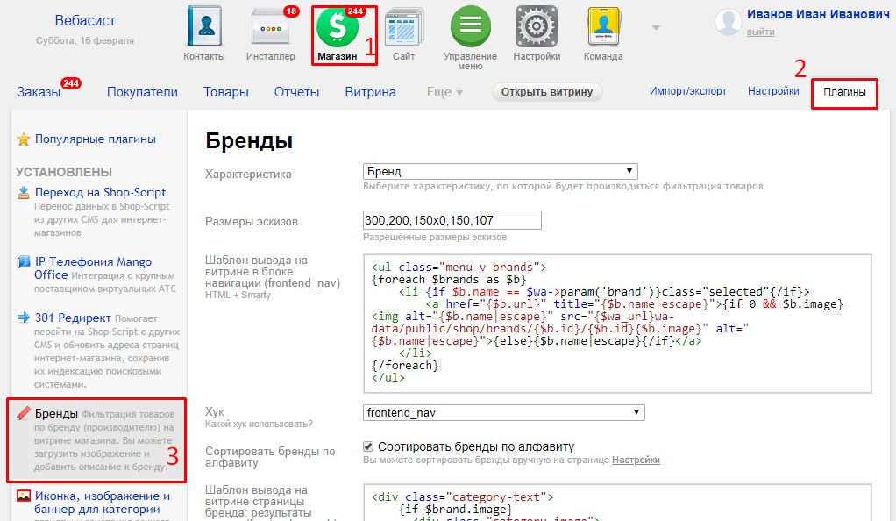The width and height of the screenshot is (896, 521).
Task: Open Популярные плагины star link
Action: pyautogui.click(x=95, y=139)
